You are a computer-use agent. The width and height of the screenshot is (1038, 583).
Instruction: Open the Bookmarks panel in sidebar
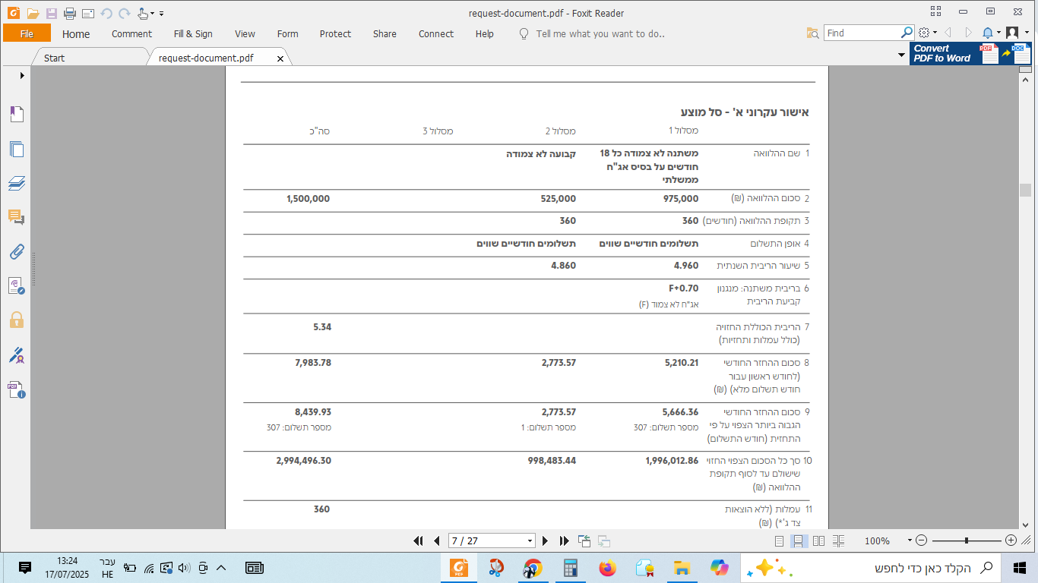point(17,115)
